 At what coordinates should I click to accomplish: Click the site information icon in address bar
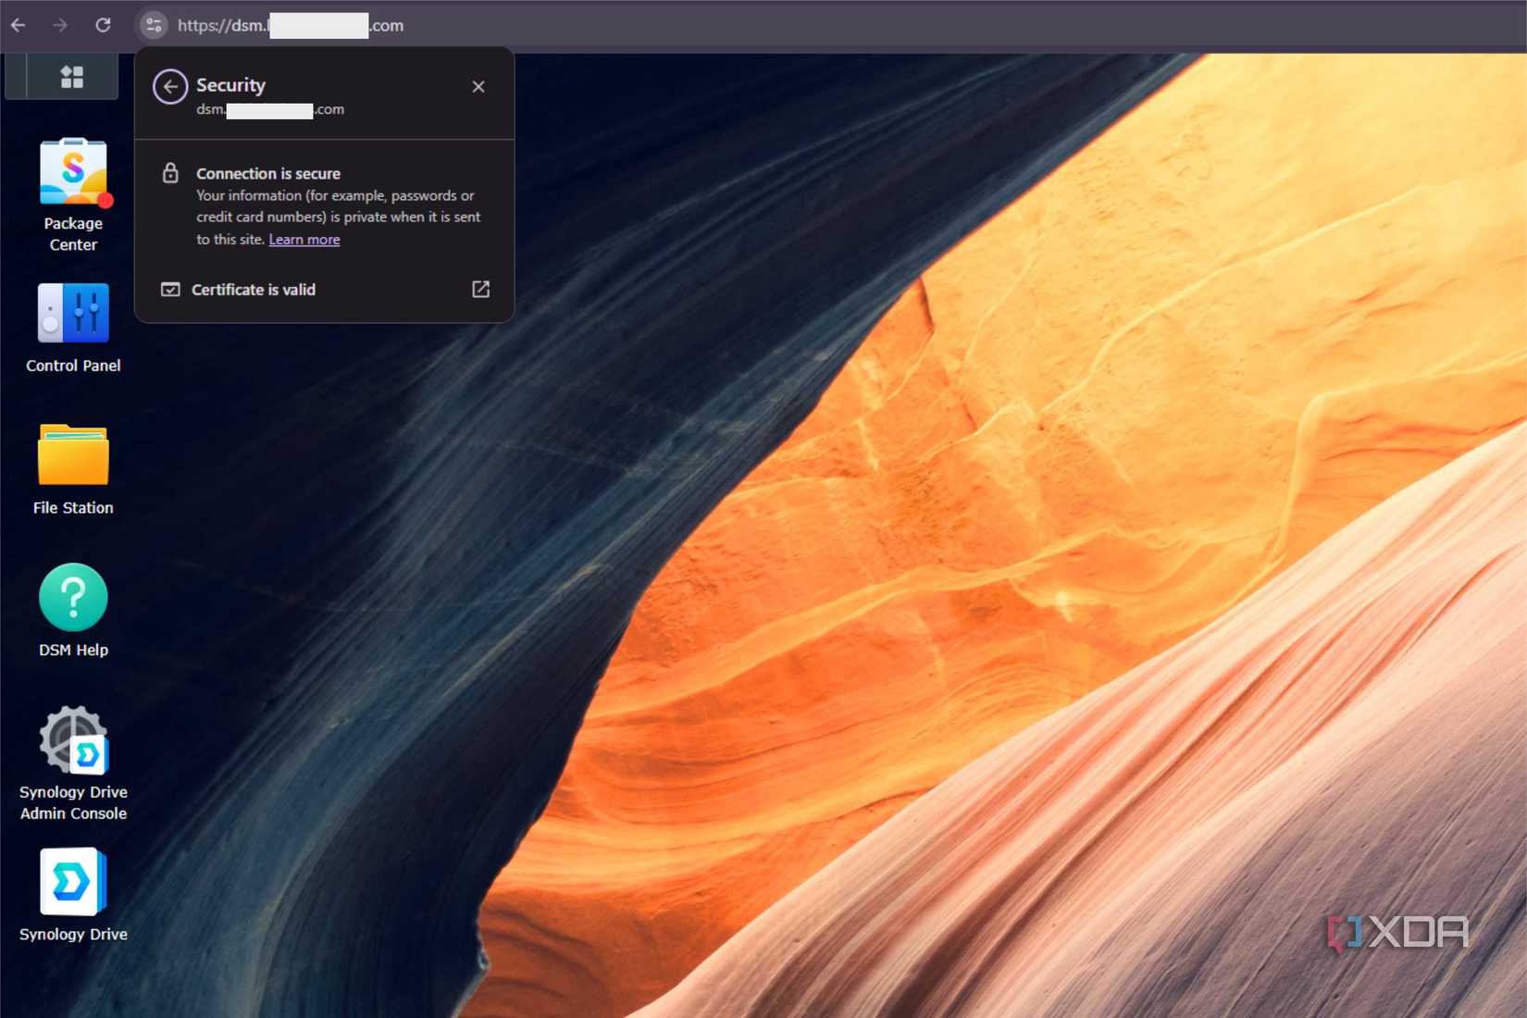coord(154,25)
